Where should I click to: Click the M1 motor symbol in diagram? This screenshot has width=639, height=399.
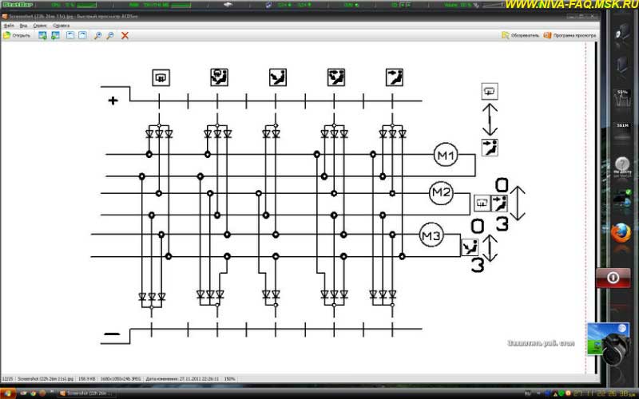coord(446,155)
